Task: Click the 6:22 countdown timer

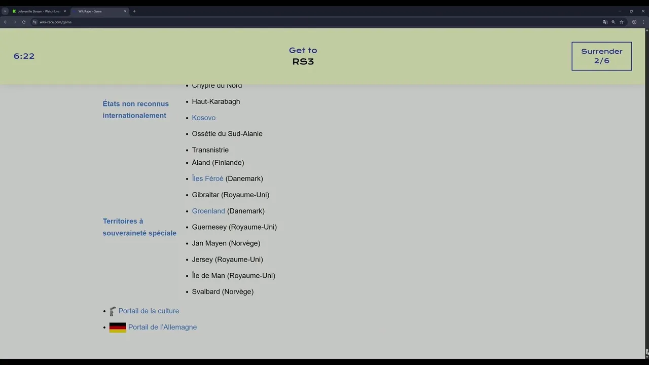Action: tap(24, 56)
